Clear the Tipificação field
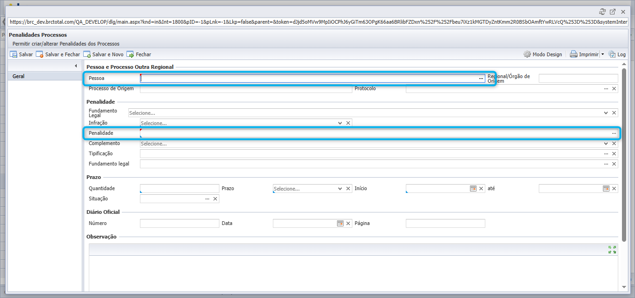The height and width of the screenshot is (298, 635). pyautogui.click(x=614, y=154)
